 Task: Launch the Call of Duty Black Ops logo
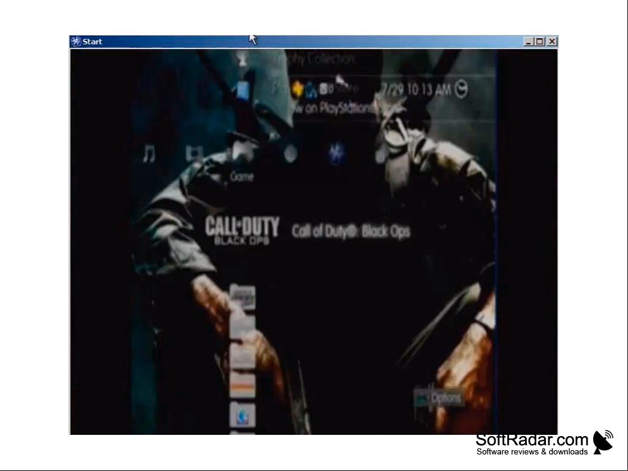click(x=242, y=230)
